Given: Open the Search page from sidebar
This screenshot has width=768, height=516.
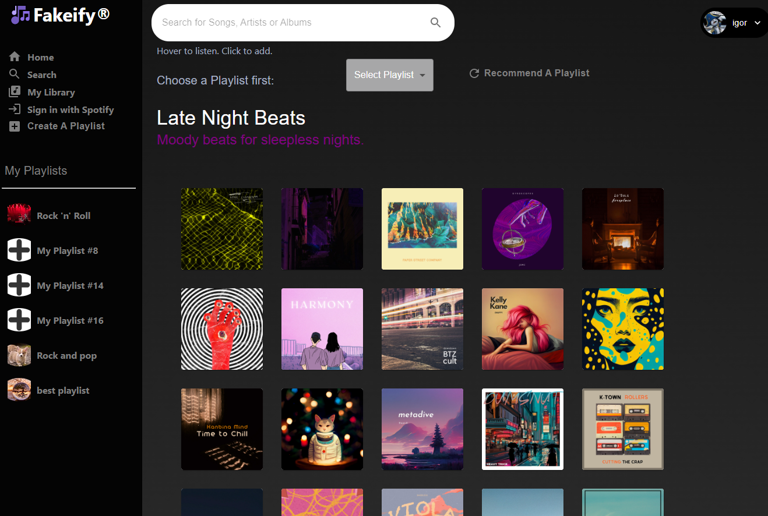Looking at the screenshot, I should pyautogui.click(x=42, y=75).
